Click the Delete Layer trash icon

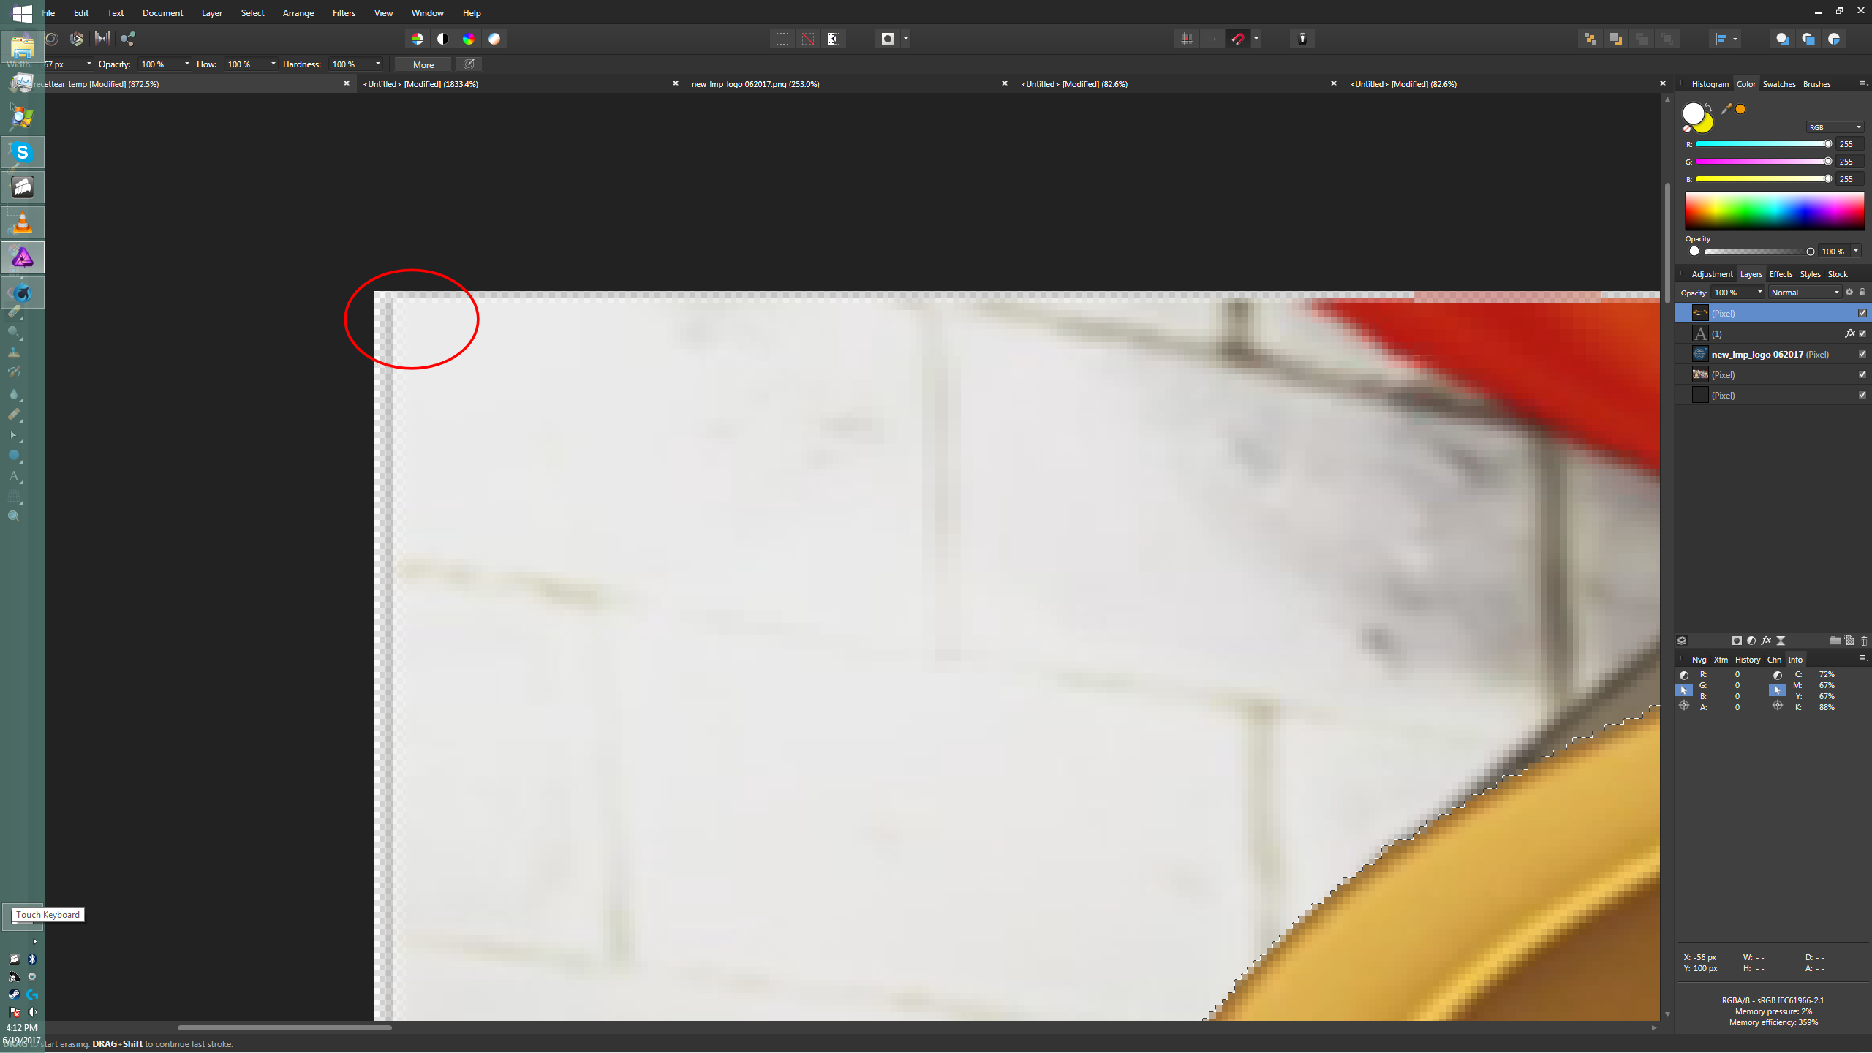1864,641
